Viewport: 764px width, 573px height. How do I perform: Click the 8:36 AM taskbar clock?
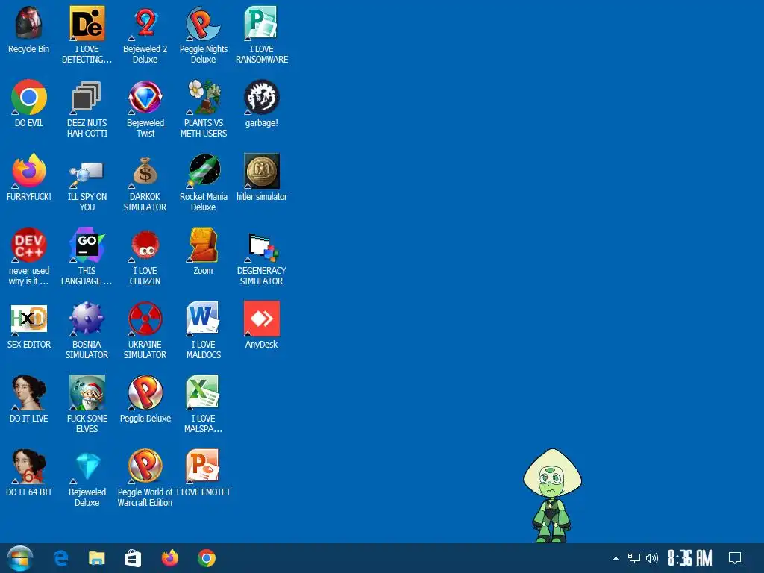pos(690,558)
